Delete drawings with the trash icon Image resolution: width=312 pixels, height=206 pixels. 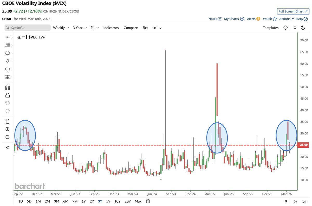[x=7, y=121]
